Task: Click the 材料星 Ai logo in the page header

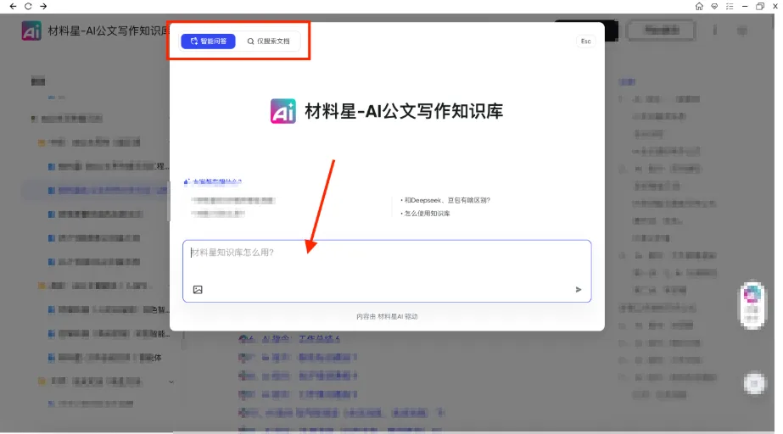Action: click(x=31, y=31)
